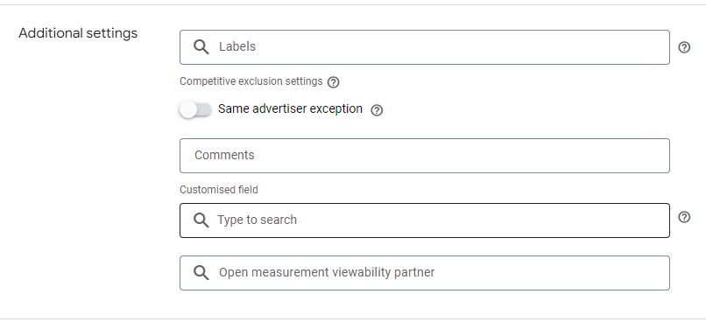Open the Customised field Type to search box
The width and height of the screenshot is (706, 322).
(x=425, y=220)
